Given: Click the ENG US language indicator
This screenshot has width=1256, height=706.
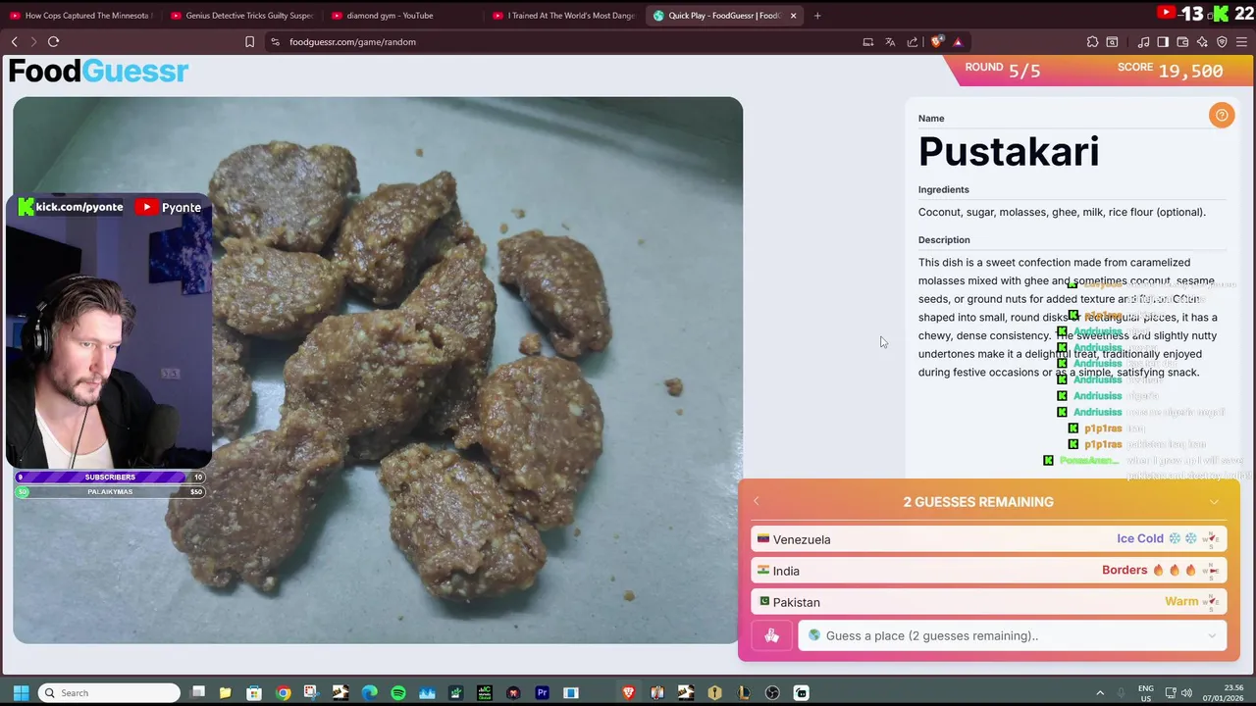Looking at the screenshot, I should click(1145, 693).
